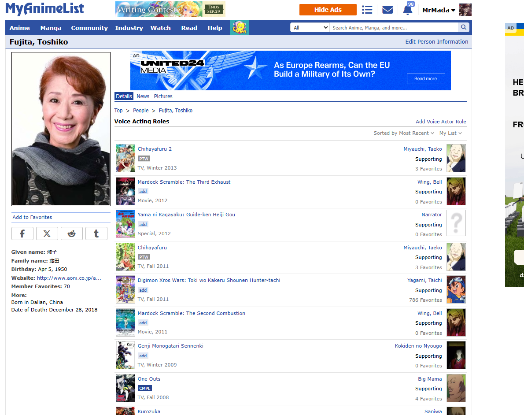Open the list menu icon in header
This screenshot has width=524, height=415.
367,10
